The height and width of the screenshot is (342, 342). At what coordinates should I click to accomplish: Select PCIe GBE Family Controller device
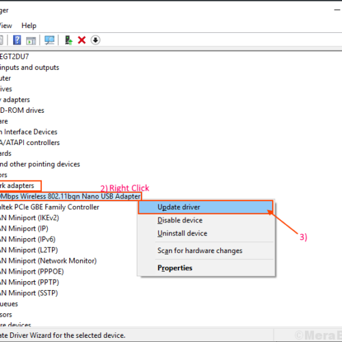pyautogui.click(x=49, y=207)
